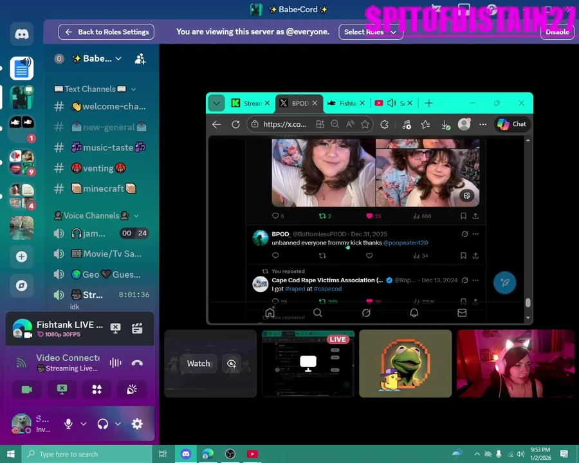This screenshot has height=463, width=579.
Task: Select the LIVE screen share thumbnail
Action: point(308,364)
